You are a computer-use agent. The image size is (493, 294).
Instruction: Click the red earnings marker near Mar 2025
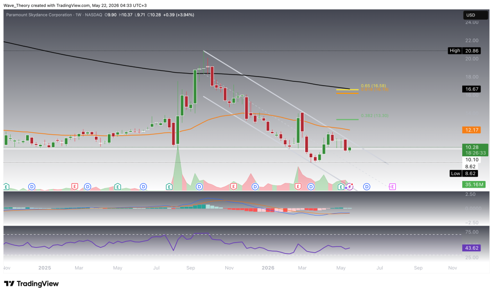click(x=75, y=187)
